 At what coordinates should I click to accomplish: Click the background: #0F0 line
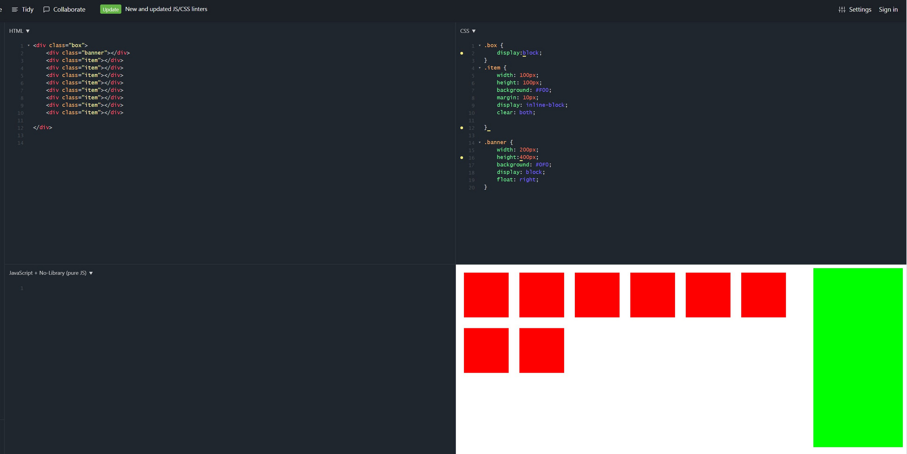(x=524, y=165)
